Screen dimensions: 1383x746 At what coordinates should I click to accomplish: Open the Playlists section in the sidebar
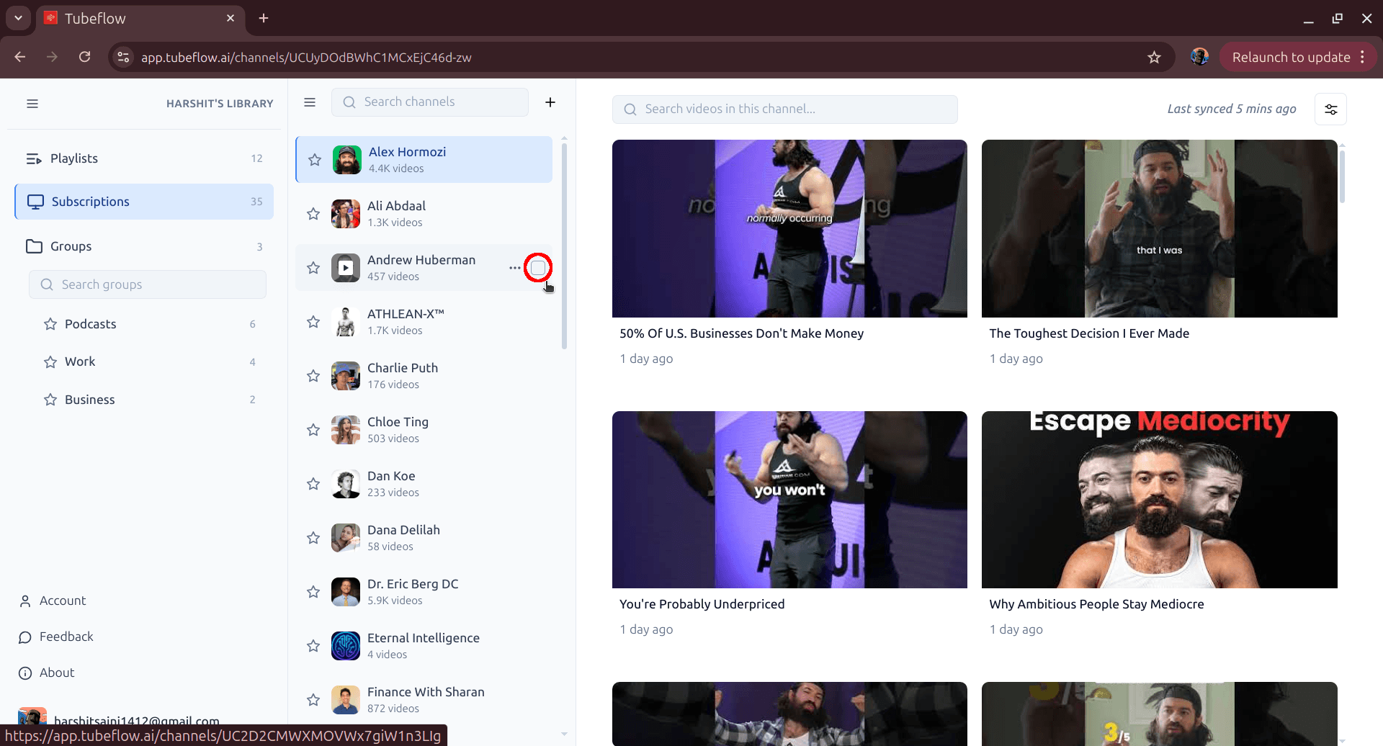tap(73, 158)
